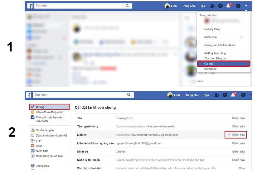Image resolution: width=262 pixels, height=170 pixels.
Task: Click Chỉnh sửa in Liên hệ tài khoản quảng cáo row
Action: (238, 143)
